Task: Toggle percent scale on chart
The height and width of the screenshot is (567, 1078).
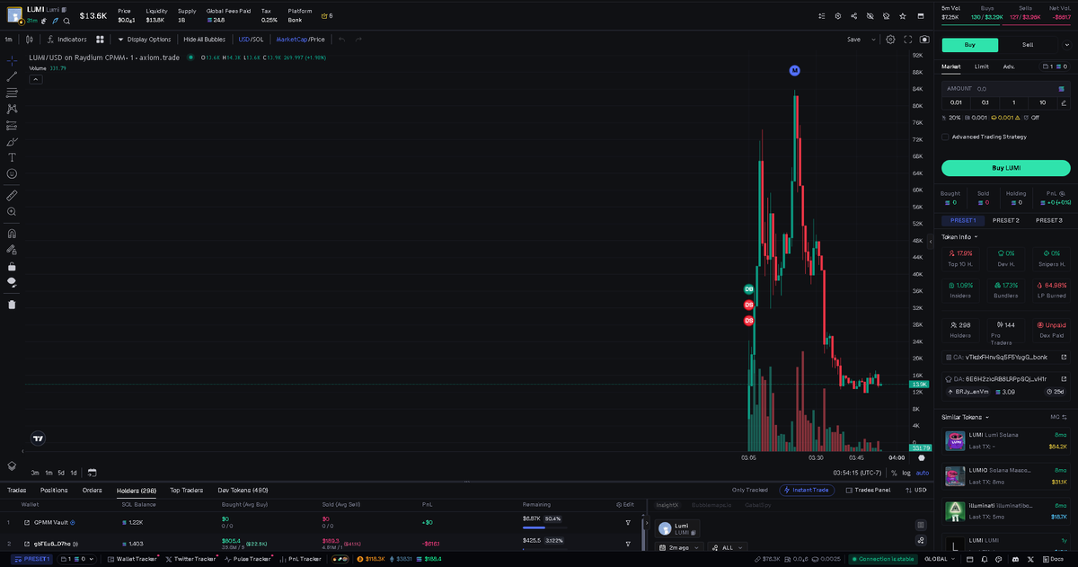Action: [x=893, y=473]
